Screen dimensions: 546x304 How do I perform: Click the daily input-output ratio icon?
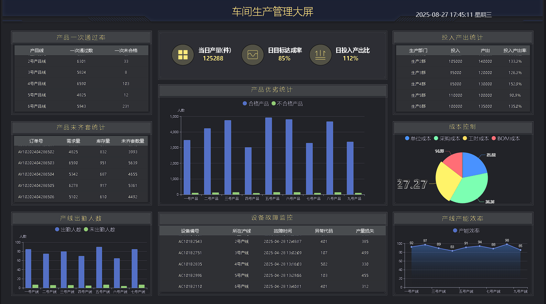(320, 55)
